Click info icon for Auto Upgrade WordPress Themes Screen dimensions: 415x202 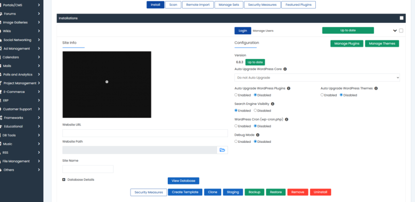(x=376, y=88)
